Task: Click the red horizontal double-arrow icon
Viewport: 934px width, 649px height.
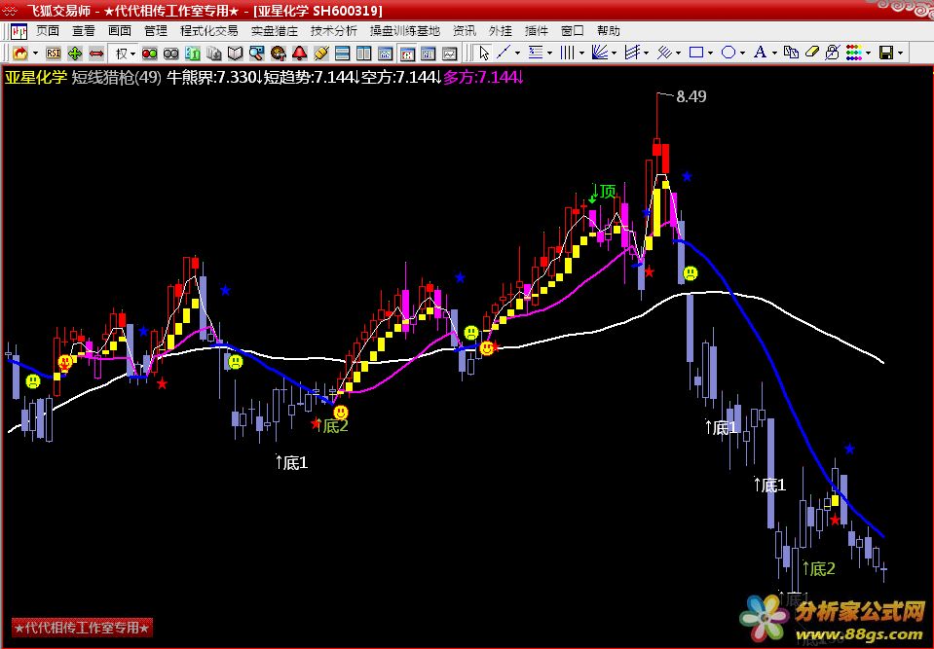Action: click(x=96, y=53)
